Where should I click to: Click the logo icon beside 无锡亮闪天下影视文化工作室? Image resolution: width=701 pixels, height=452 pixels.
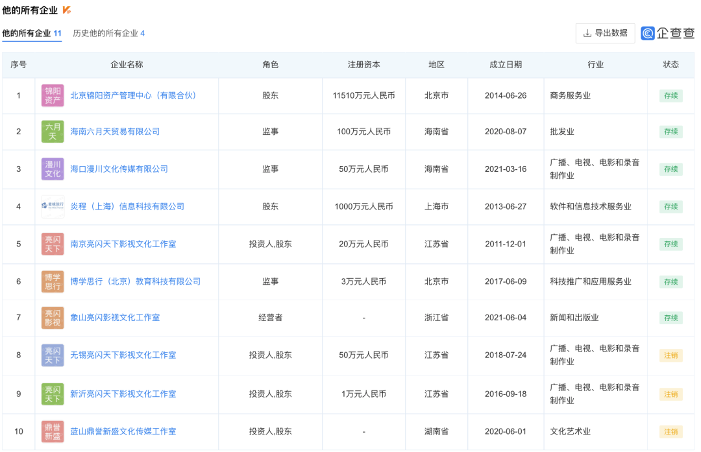[x=53, y=355]
